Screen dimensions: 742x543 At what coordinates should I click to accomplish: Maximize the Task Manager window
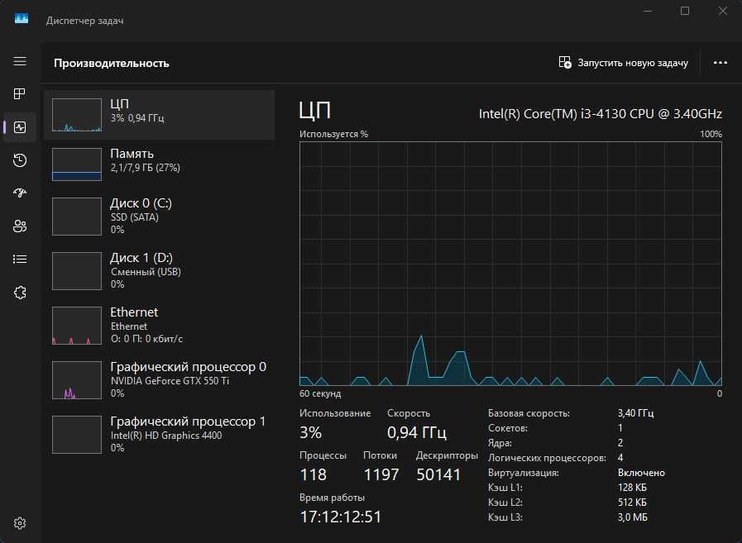pos(685,11)
